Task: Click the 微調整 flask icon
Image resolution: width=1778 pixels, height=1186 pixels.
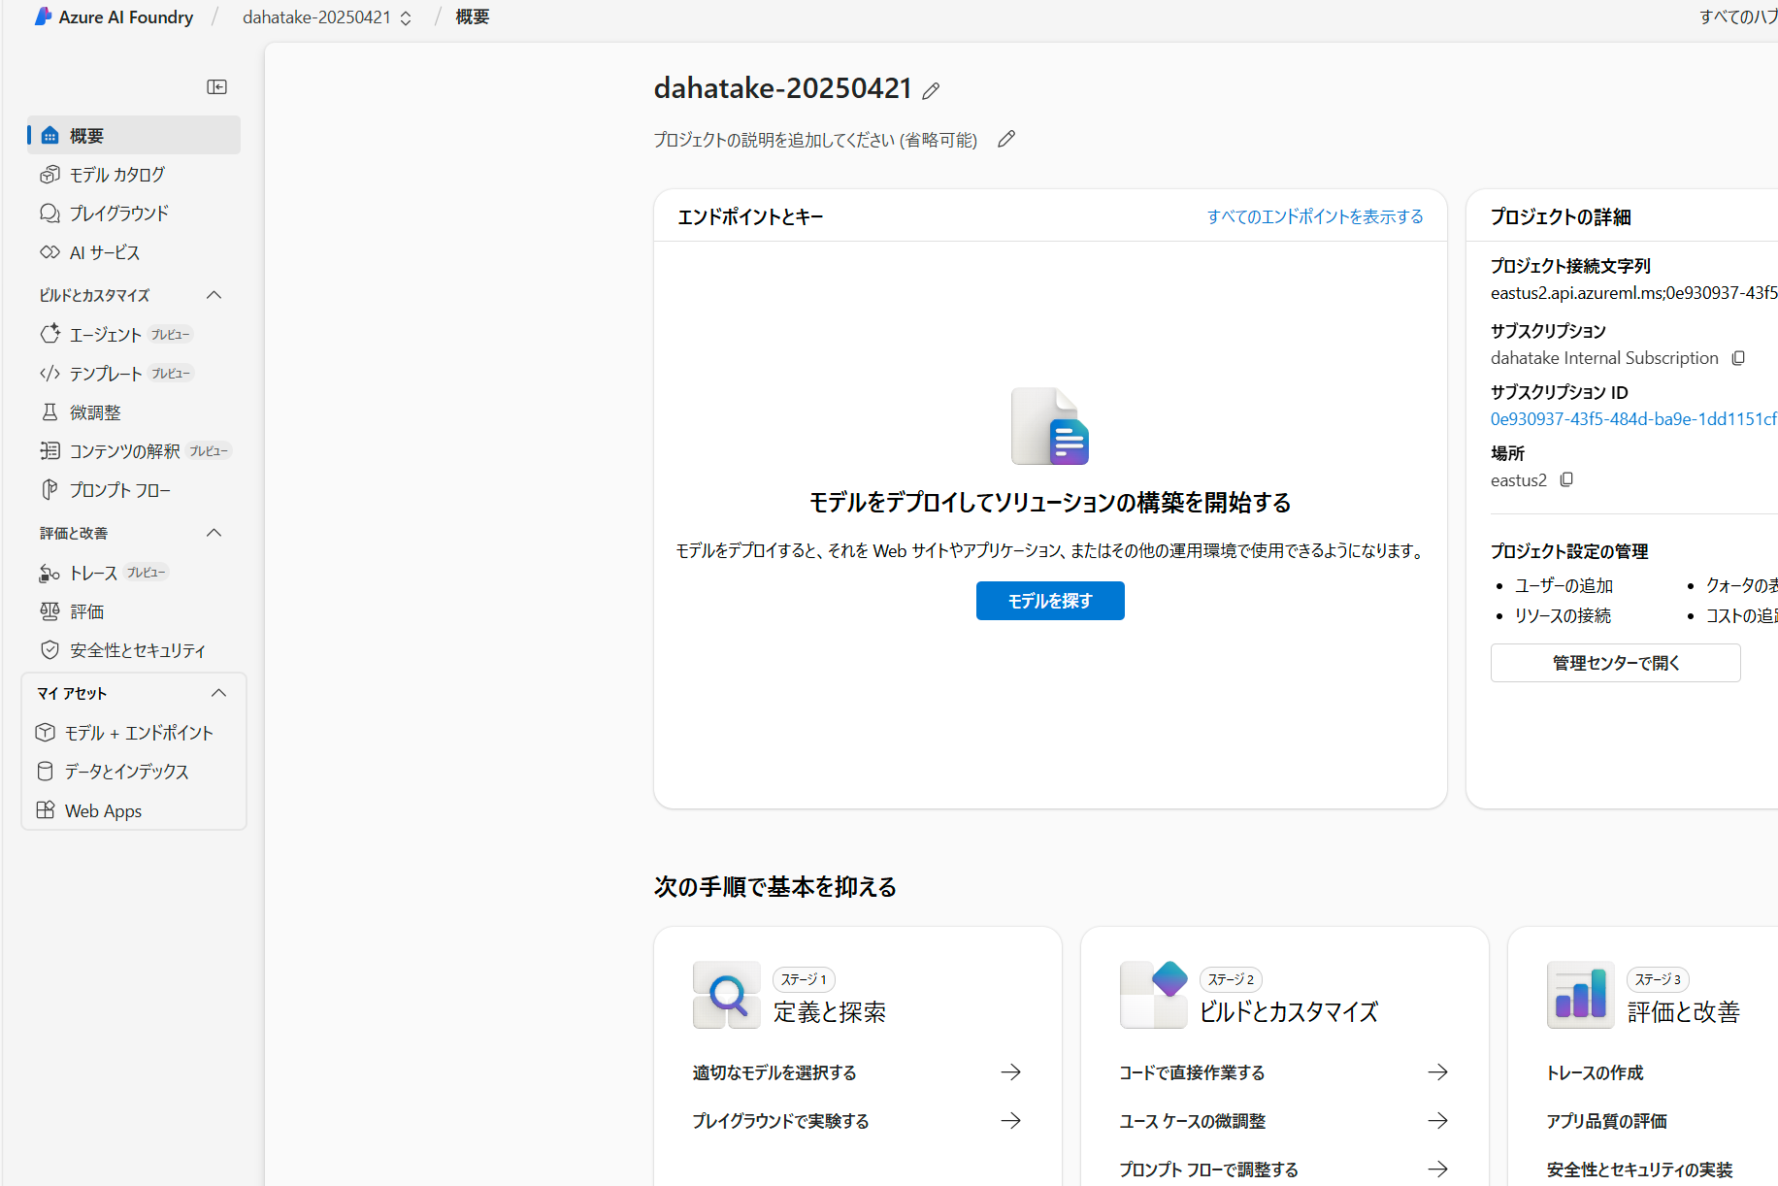Action: 50,412
